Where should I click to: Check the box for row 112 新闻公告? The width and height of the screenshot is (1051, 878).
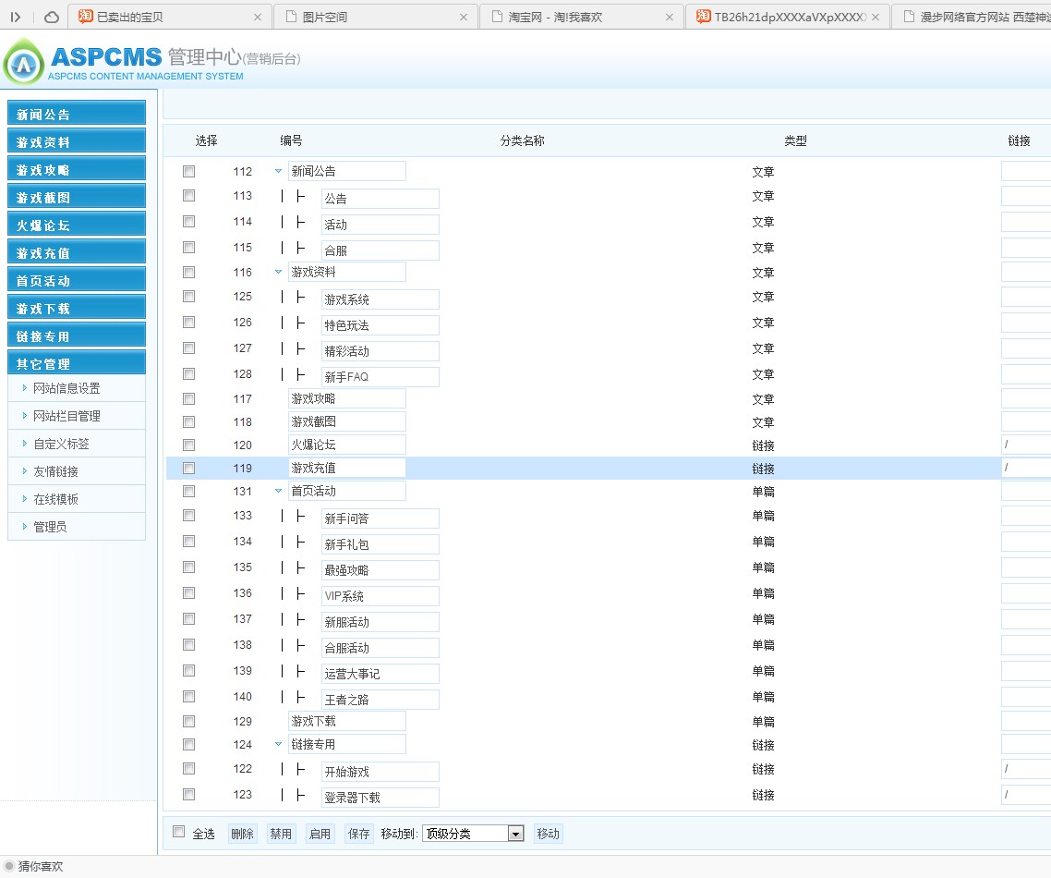pyautogui.click(x=189, y=172)
